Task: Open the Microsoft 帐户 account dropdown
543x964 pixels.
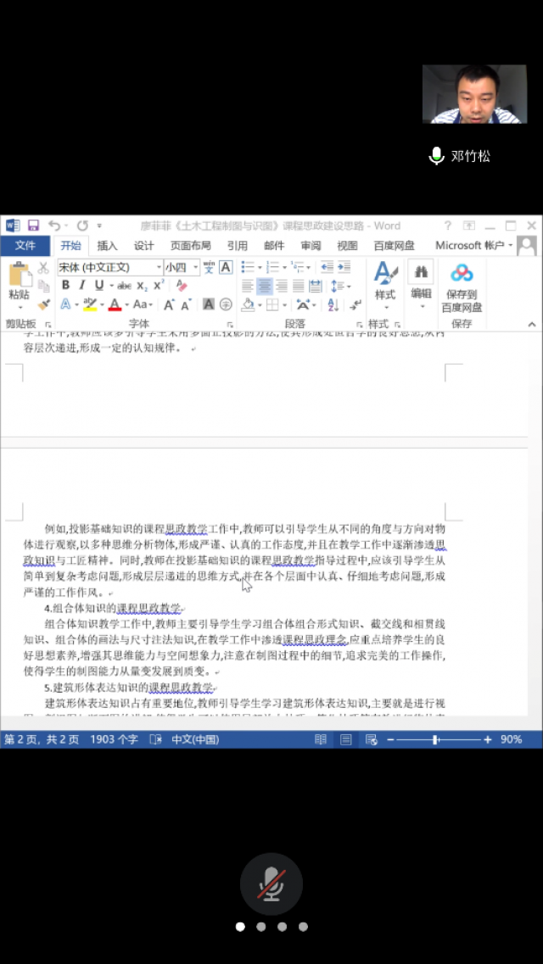Action: (473, 246)
